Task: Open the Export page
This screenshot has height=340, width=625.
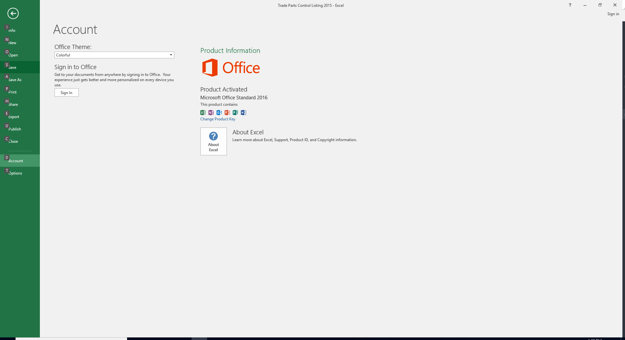Action: pyautogui.click(x=20, y=116)
